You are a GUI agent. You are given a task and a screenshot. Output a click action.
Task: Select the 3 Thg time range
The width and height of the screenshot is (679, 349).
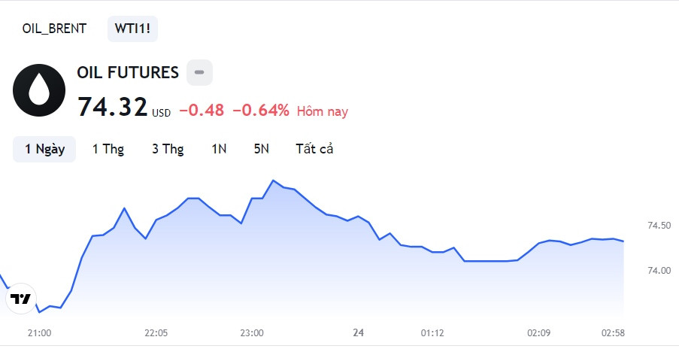coord(168,149)
